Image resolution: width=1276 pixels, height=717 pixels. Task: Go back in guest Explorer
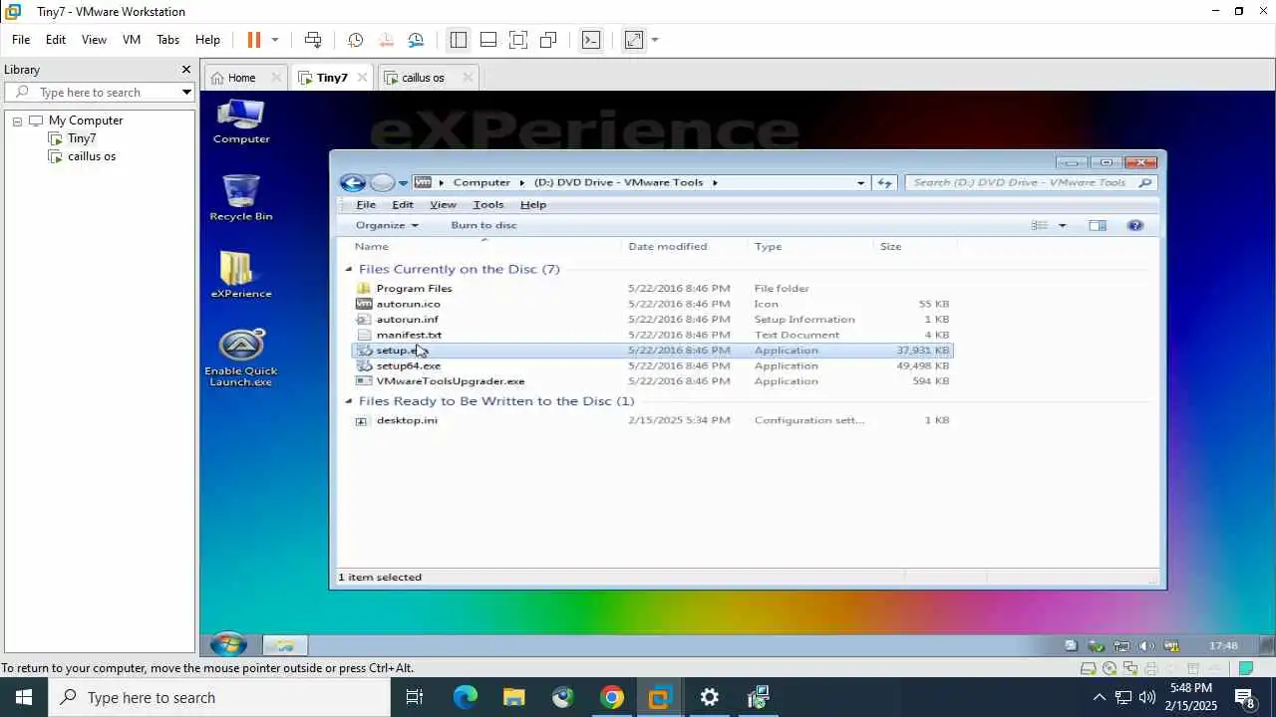click(x=352, y=182)
